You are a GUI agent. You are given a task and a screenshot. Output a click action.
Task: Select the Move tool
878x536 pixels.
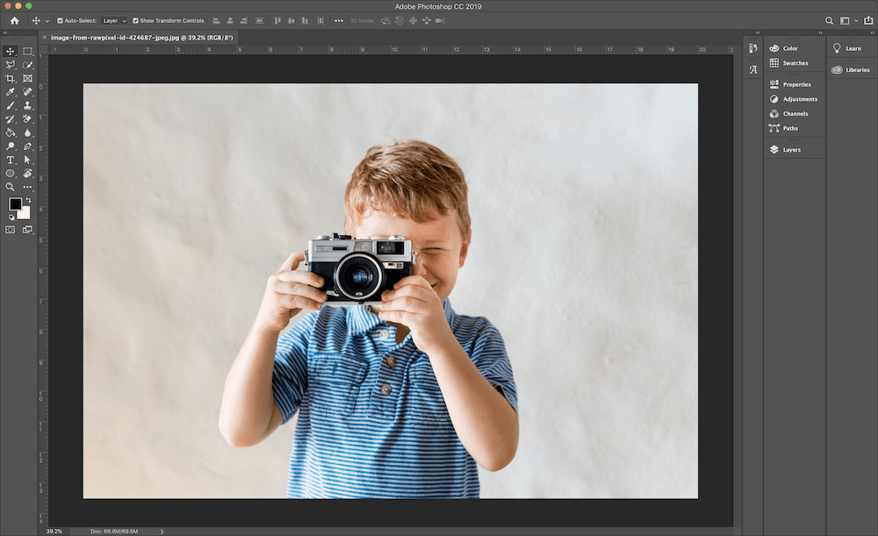point(11,51)
